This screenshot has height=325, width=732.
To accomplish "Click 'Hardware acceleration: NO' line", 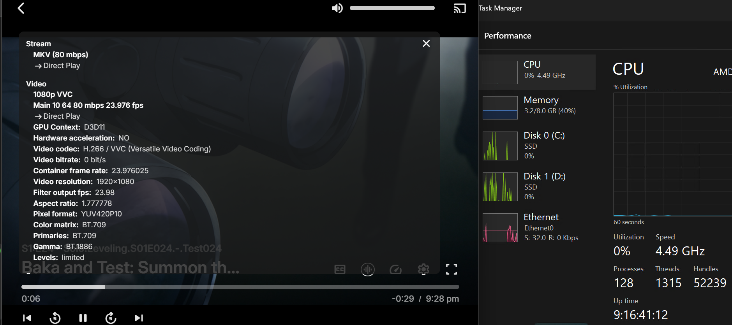I will (x=81, y=138).
